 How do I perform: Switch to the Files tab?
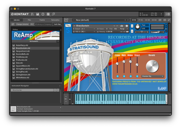click(29, 20)
